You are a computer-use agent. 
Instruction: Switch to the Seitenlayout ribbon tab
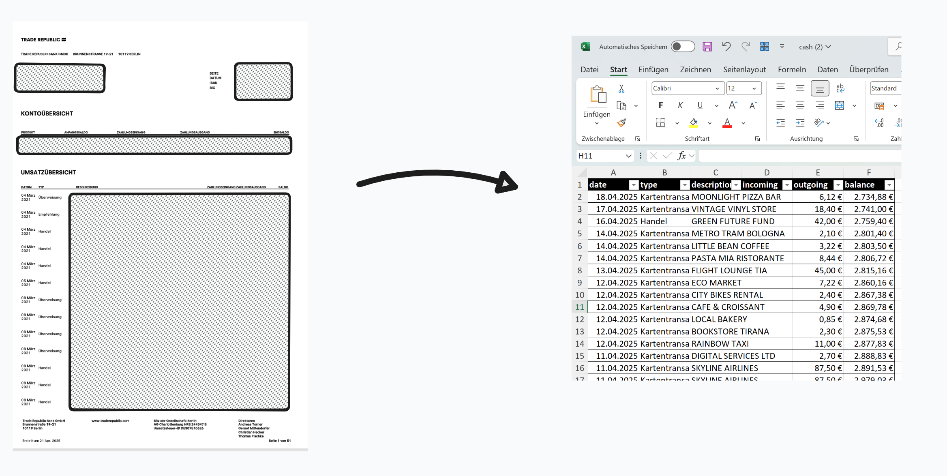(744, 69)
